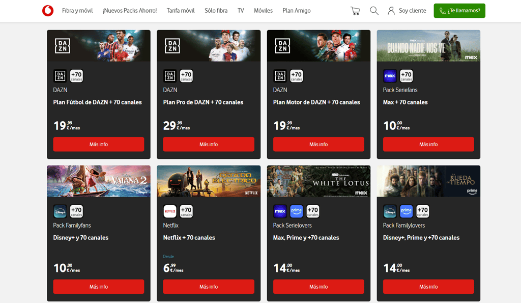Click title Plan Motor de DAZN + 70 canales
Viewport: 521px width, 303px height.
click(x=316, y=102)
